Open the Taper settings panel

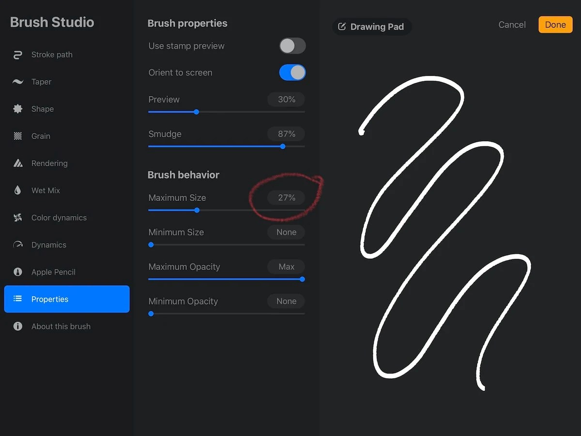pos(17,81)
